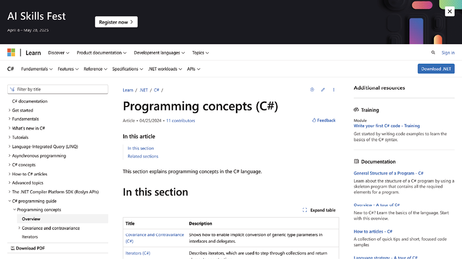
Task: Jump to In this section anchor link
Action: (141, 148)
